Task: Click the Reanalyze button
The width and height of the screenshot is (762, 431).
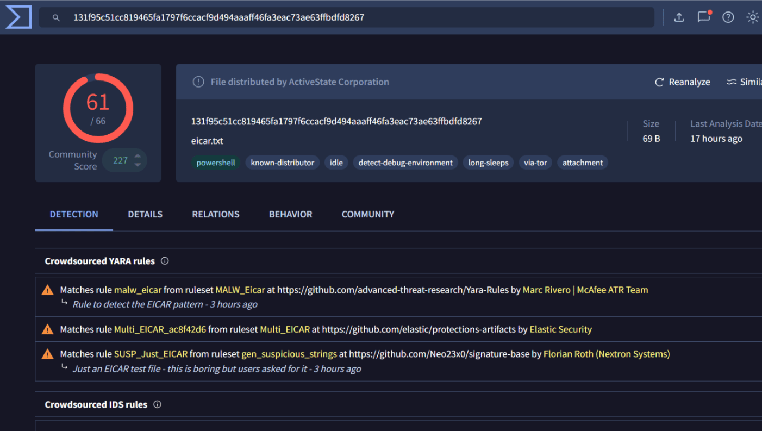Action: pos(683,82)
